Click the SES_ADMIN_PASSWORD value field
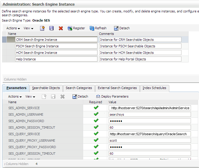Image resolution: width=199 pixels, height=168 pixels. click(150, 121)
